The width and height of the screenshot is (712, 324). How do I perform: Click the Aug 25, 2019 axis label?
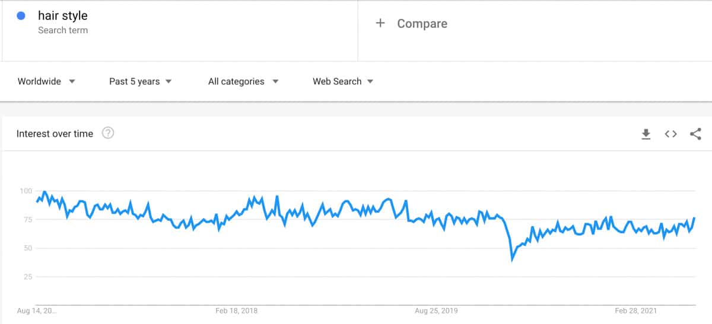pyautogui.click(x=436, y=310)
